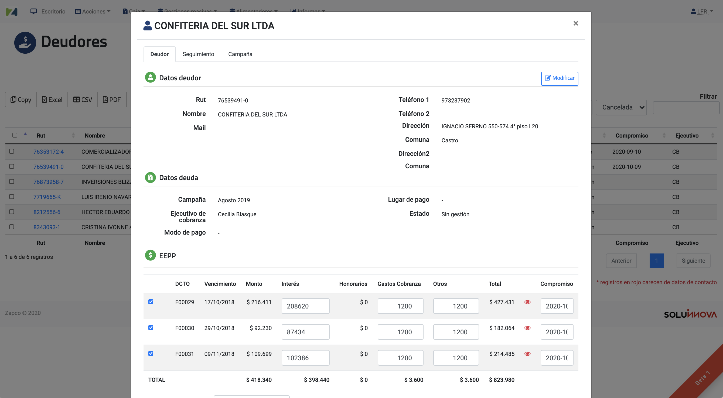This screenshot has height=398, width=723.
Task: Edit Compromiso date field for F00031
Action: click(557, 358)
